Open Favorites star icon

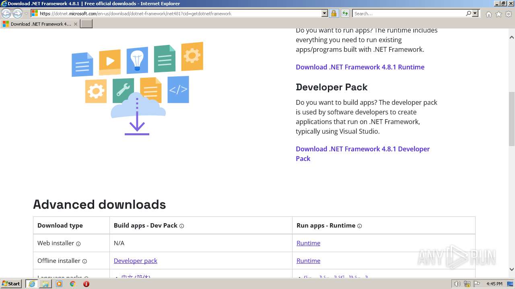tap(499, 14)
